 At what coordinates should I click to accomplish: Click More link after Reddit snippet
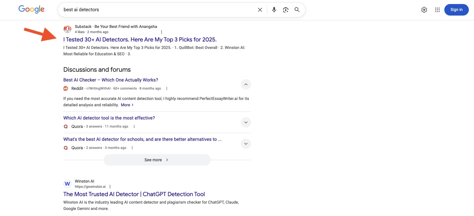click(x=127, y=105)
